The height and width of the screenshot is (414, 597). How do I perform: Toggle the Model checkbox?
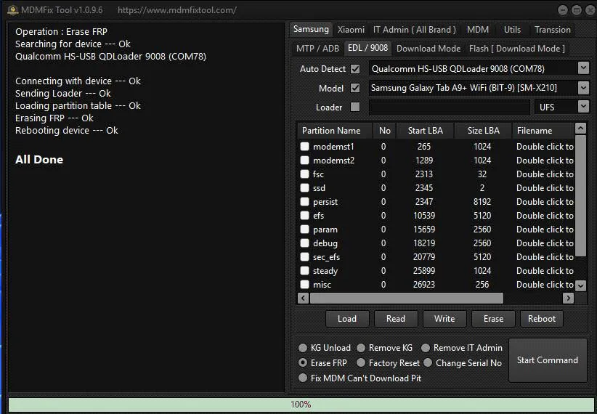tap(355, 88)
